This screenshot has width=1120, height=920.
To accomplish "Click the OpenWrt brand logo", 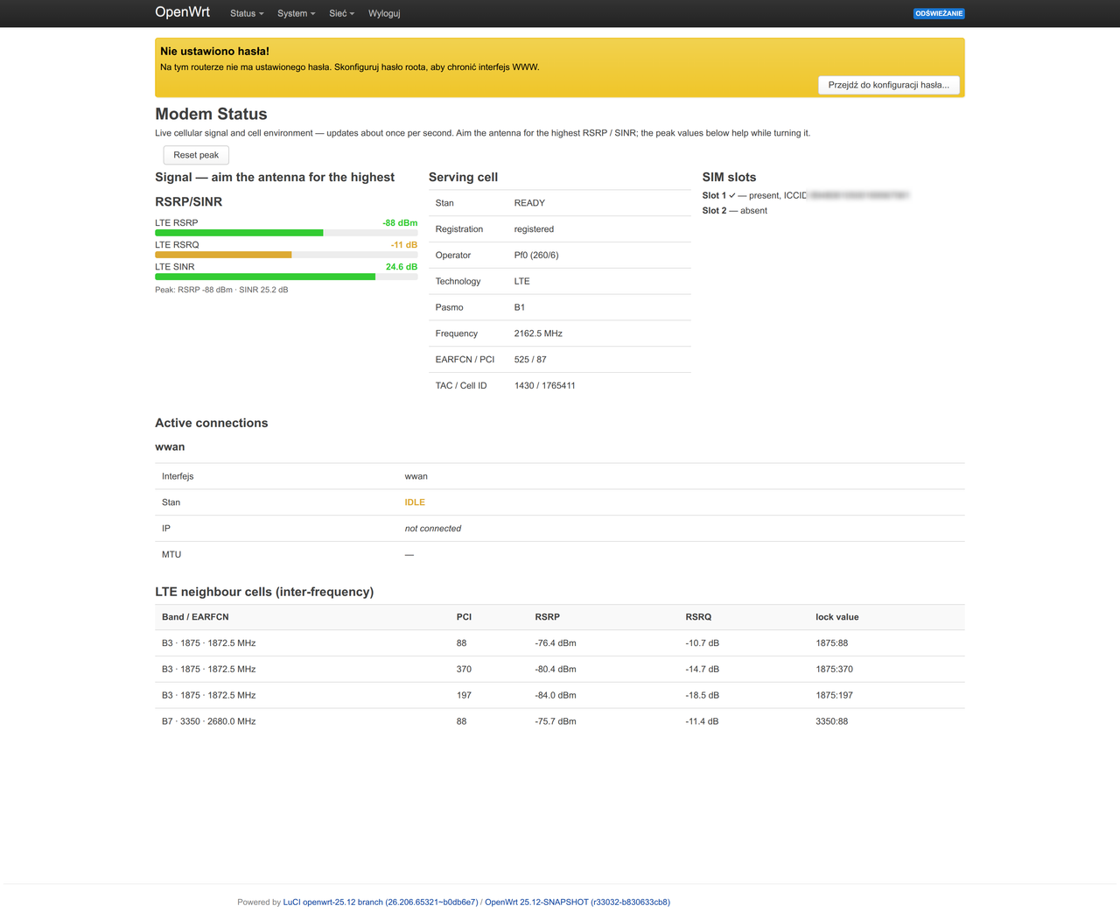I will click(x=183, y=12).
